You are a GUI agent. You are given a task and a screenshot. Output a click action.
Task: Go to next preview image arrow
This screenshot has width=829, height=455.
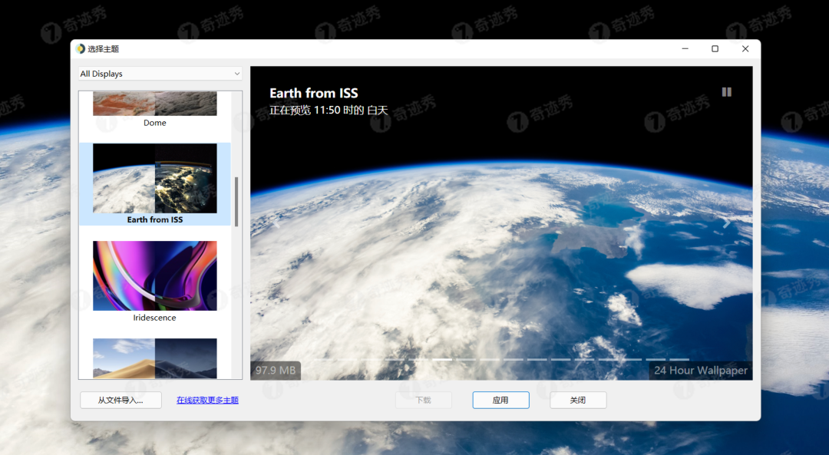[x=726, y=223]
